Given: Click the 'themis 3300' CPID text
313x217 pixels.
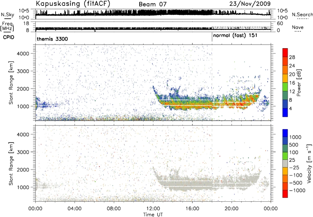Looking at the screenshot, I should [52, 39].
